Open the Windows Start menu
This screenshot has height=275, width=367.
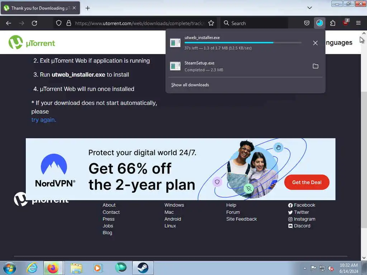(x=10, y=268)
